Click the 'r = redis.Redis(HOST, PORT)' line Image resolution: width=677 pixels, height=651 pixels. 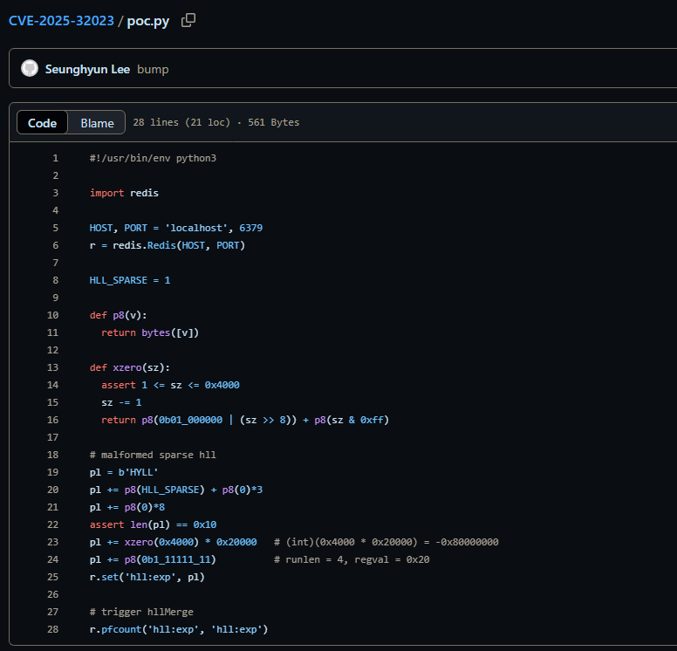coord(168,245)
